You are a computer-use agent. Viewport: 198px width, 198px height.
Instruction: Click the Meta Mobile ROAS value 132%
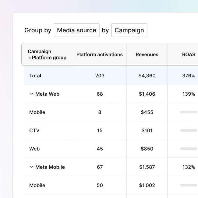click(189, 167)
